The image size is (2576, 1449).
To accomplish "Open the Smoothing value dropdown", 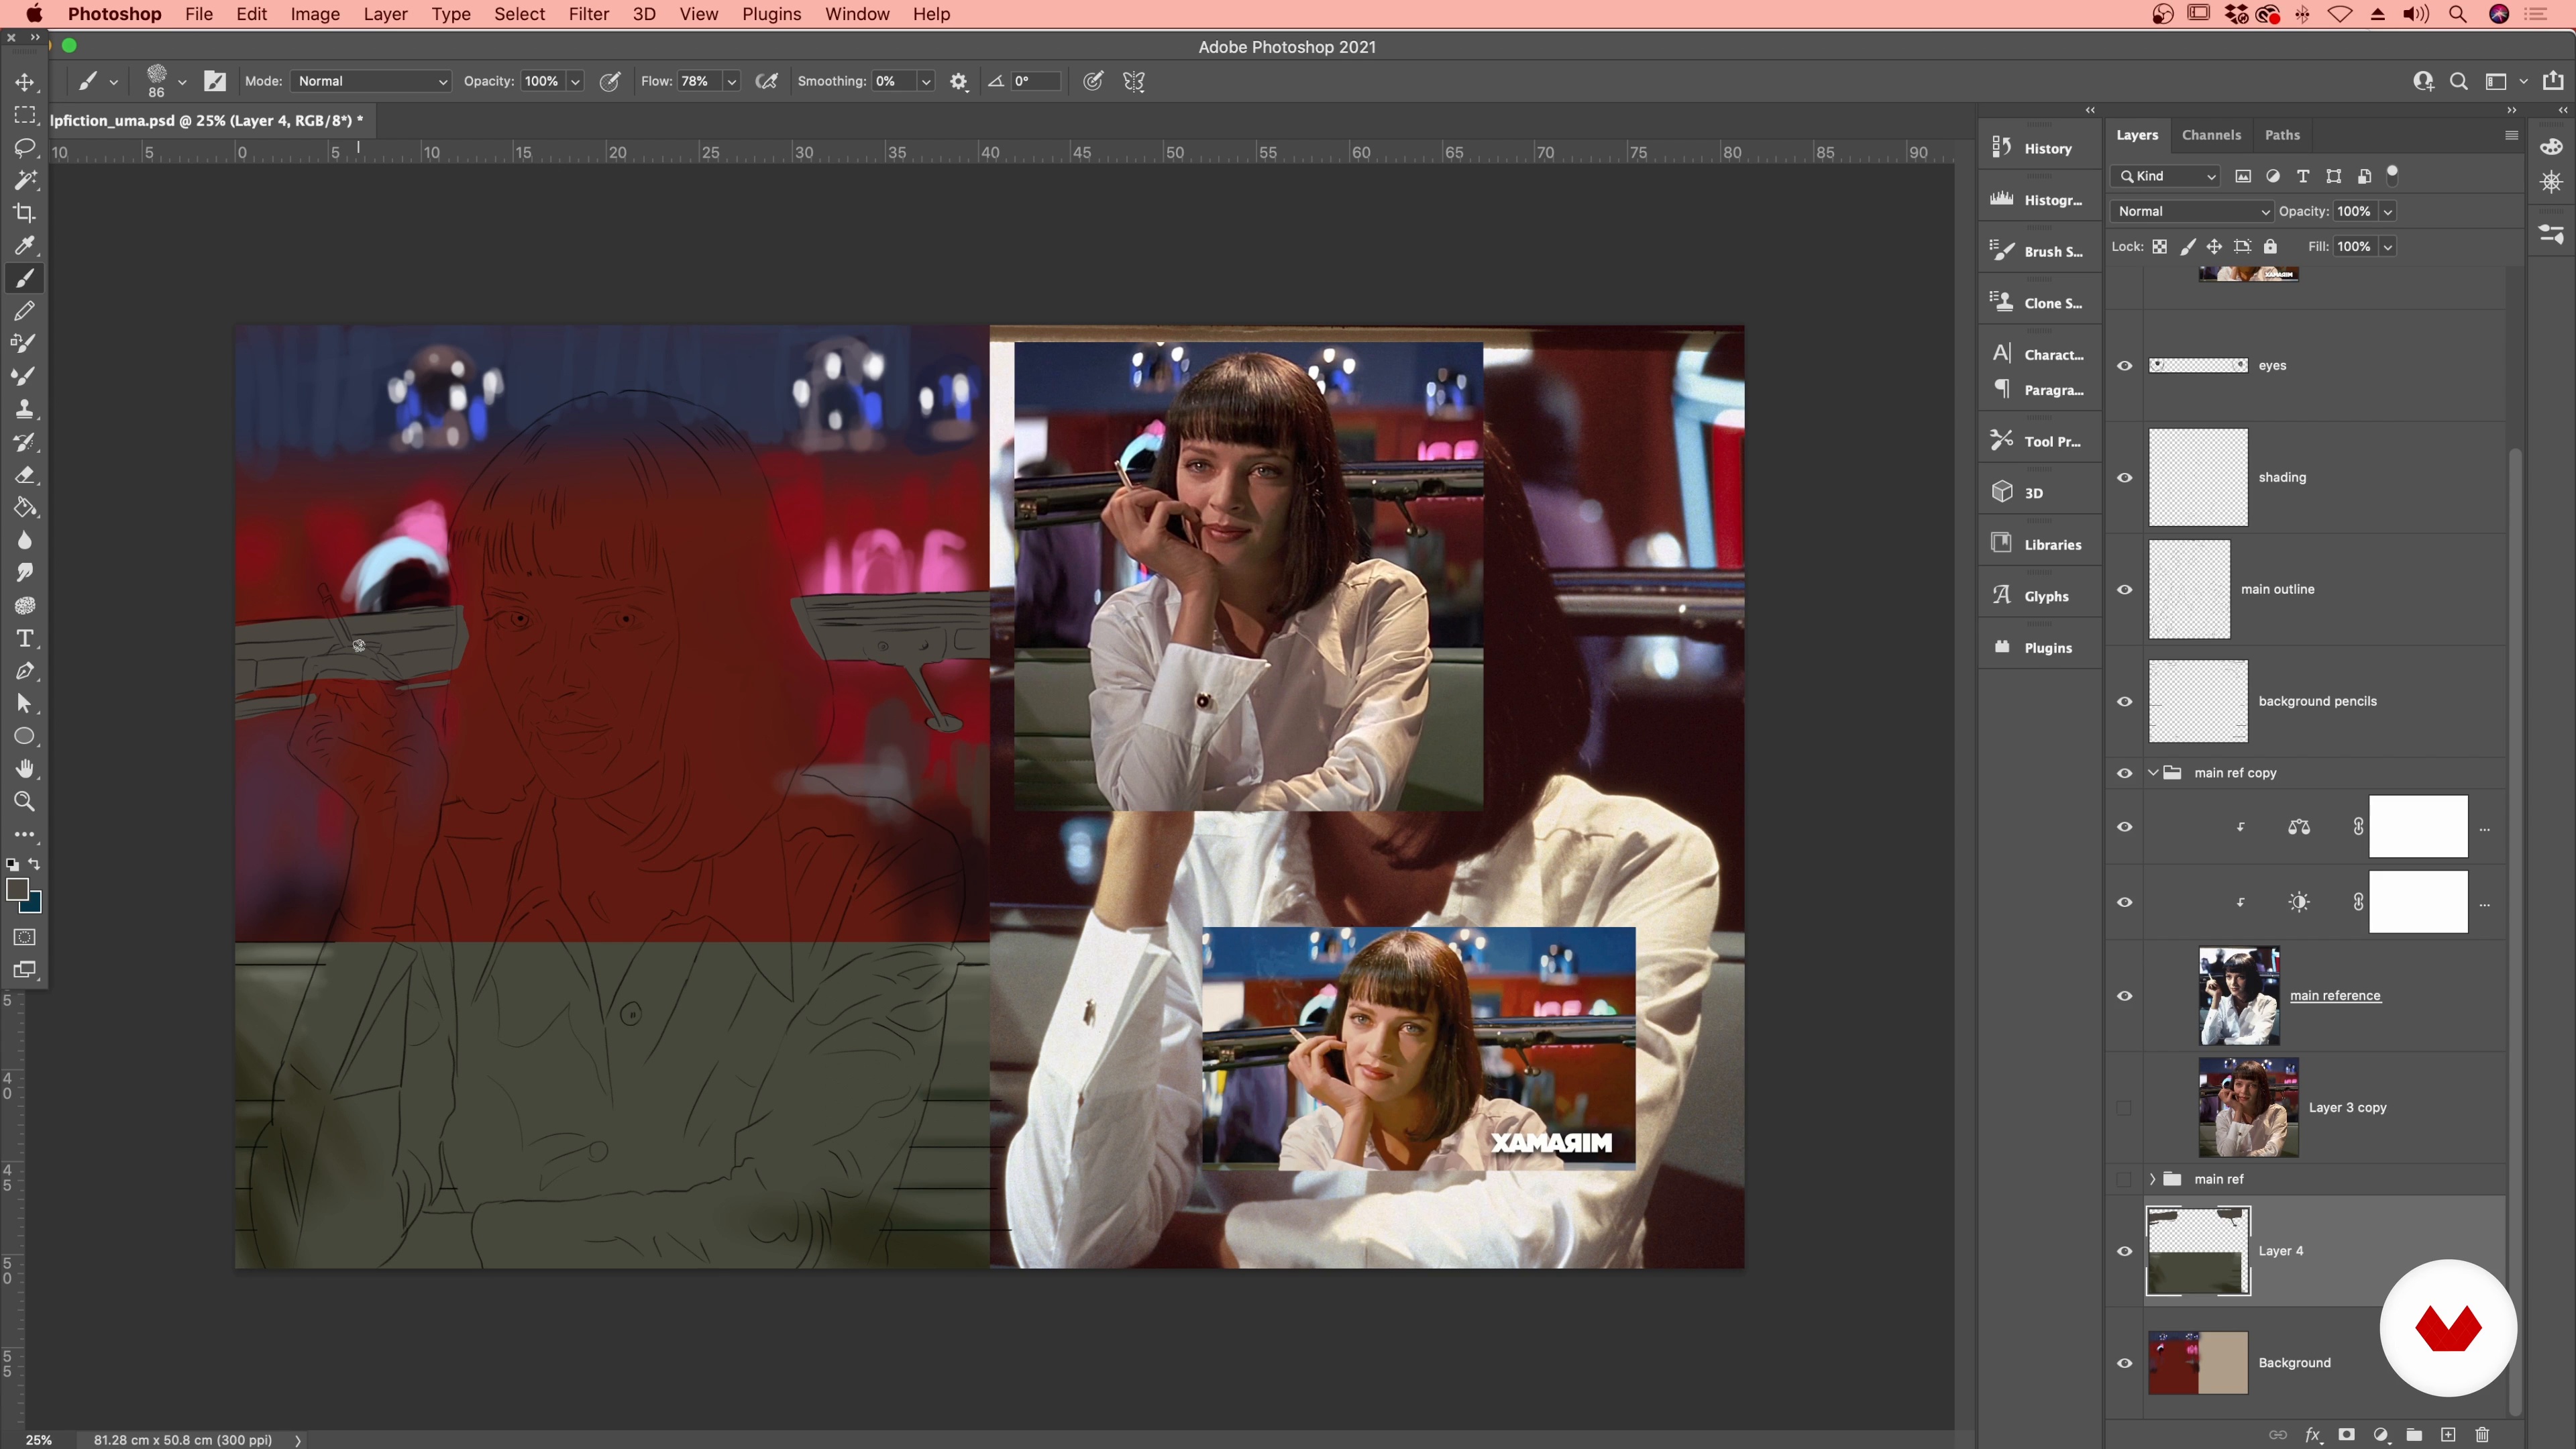I will (x=926, y=82).
